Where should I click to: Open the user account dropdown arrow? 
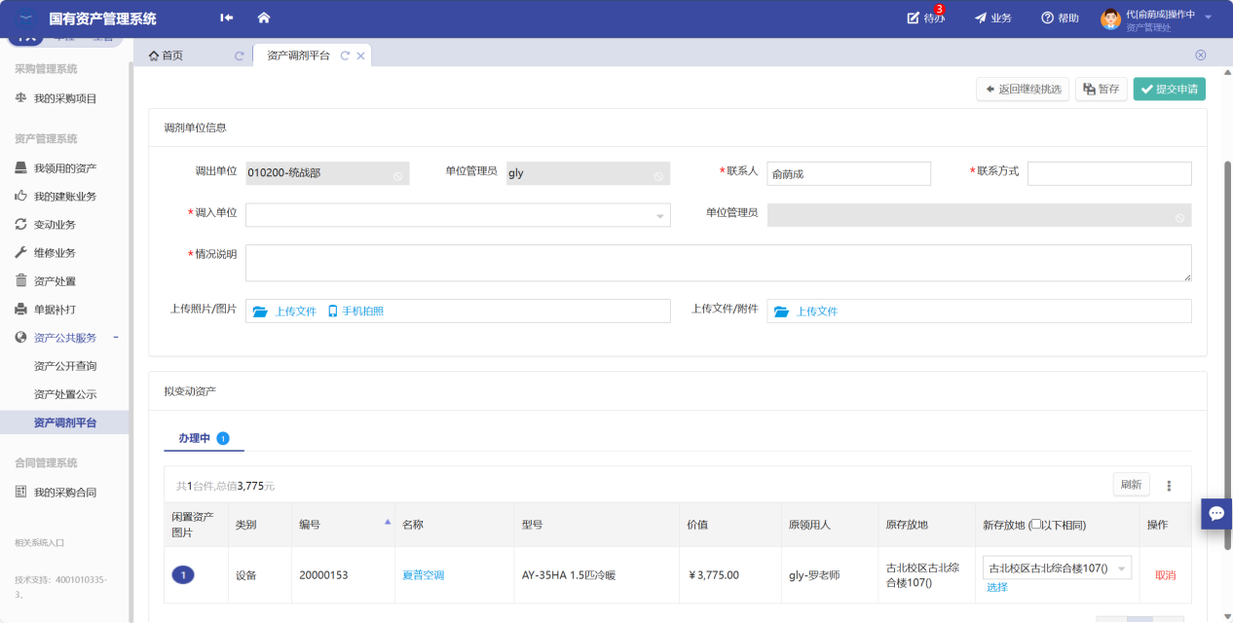(x=1209, y=18)
